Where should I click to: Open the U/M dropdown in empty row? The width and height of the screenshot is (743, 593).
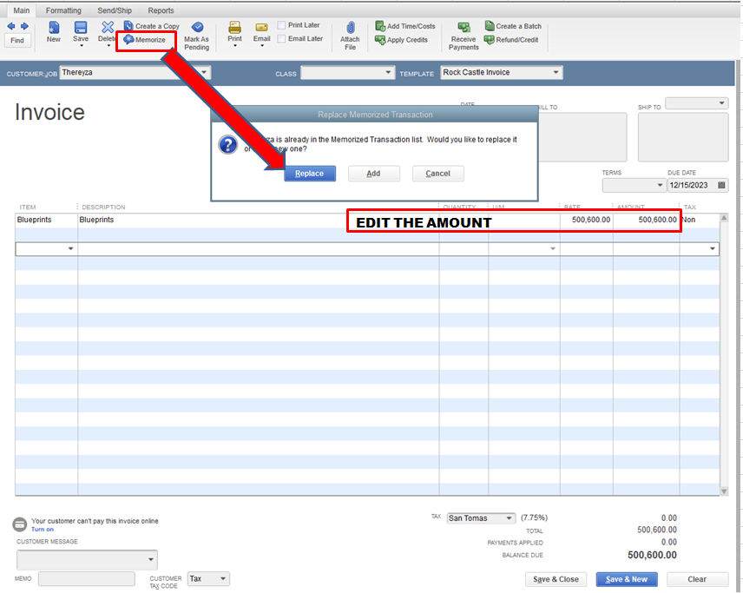(553, 249)
